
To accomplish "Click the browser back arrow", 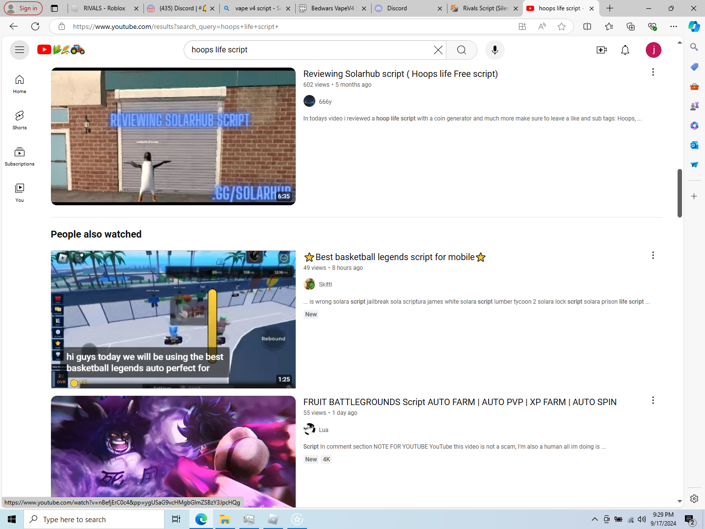I will coord(14,26).
